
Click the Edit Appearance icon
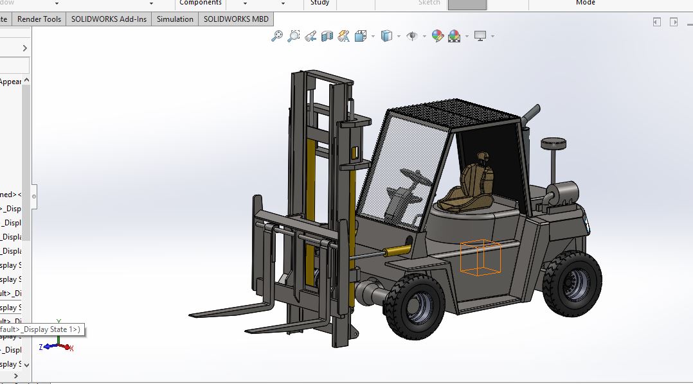pos(438,36)
